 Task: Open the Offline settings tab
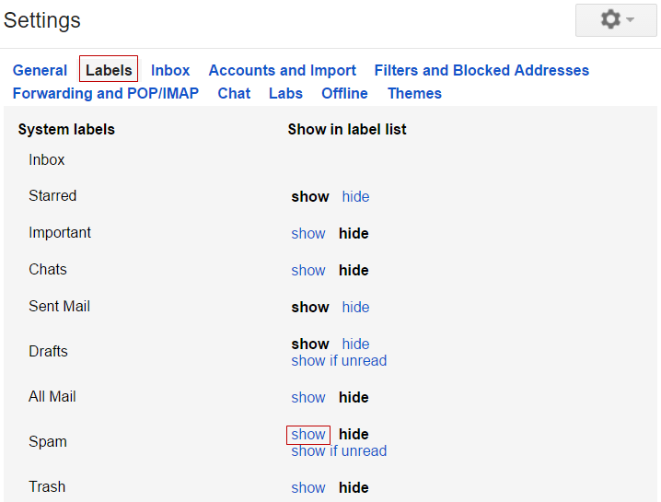[344, 93]
